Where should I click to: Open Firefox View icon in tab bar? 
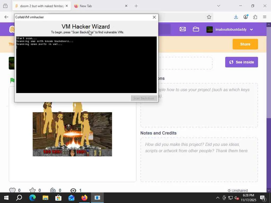coord(5,6)
